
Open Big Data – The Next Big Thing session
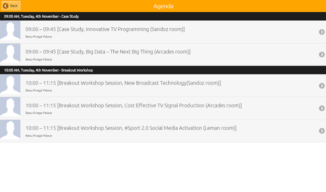pos(108,52)
